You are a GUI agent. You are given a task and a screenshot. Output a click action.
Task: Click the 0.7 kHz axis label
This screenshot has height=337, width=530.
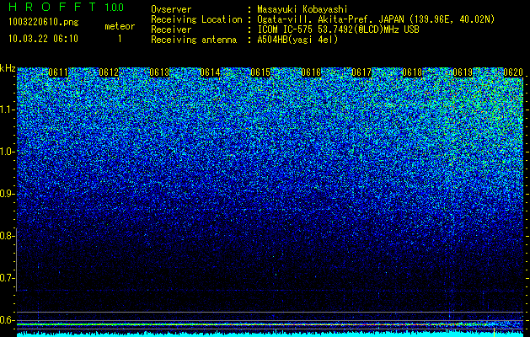click(x=7, y=278)
